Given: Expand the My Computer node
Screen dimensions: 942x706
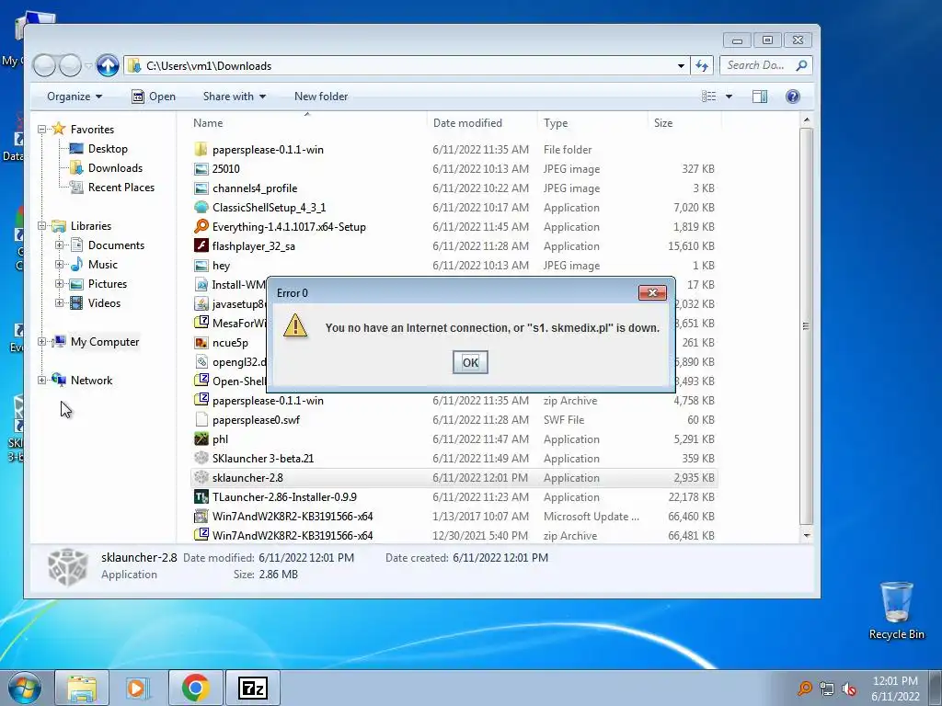Looking at the screenshot, I should [x=42, y=342].
